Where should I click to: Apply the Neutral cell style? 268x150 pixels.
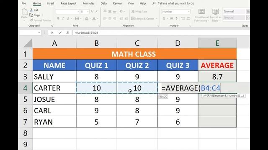pyautogui.click(x=234, y=17)
